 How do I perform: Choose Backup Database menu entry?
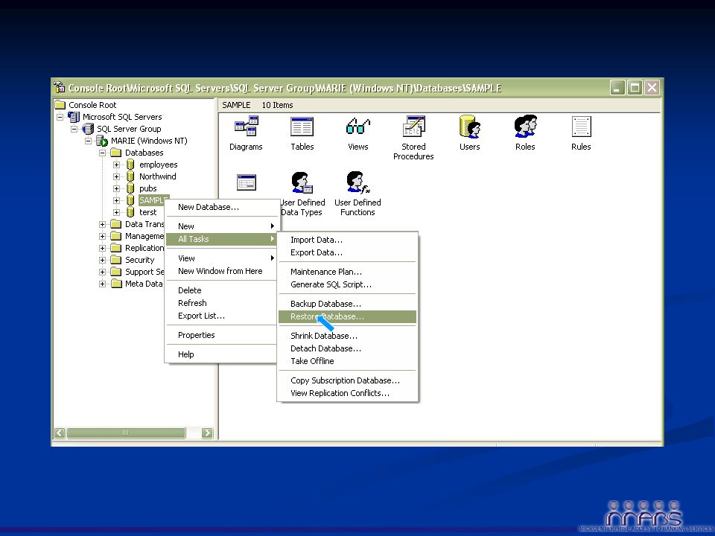click(348, 304)
